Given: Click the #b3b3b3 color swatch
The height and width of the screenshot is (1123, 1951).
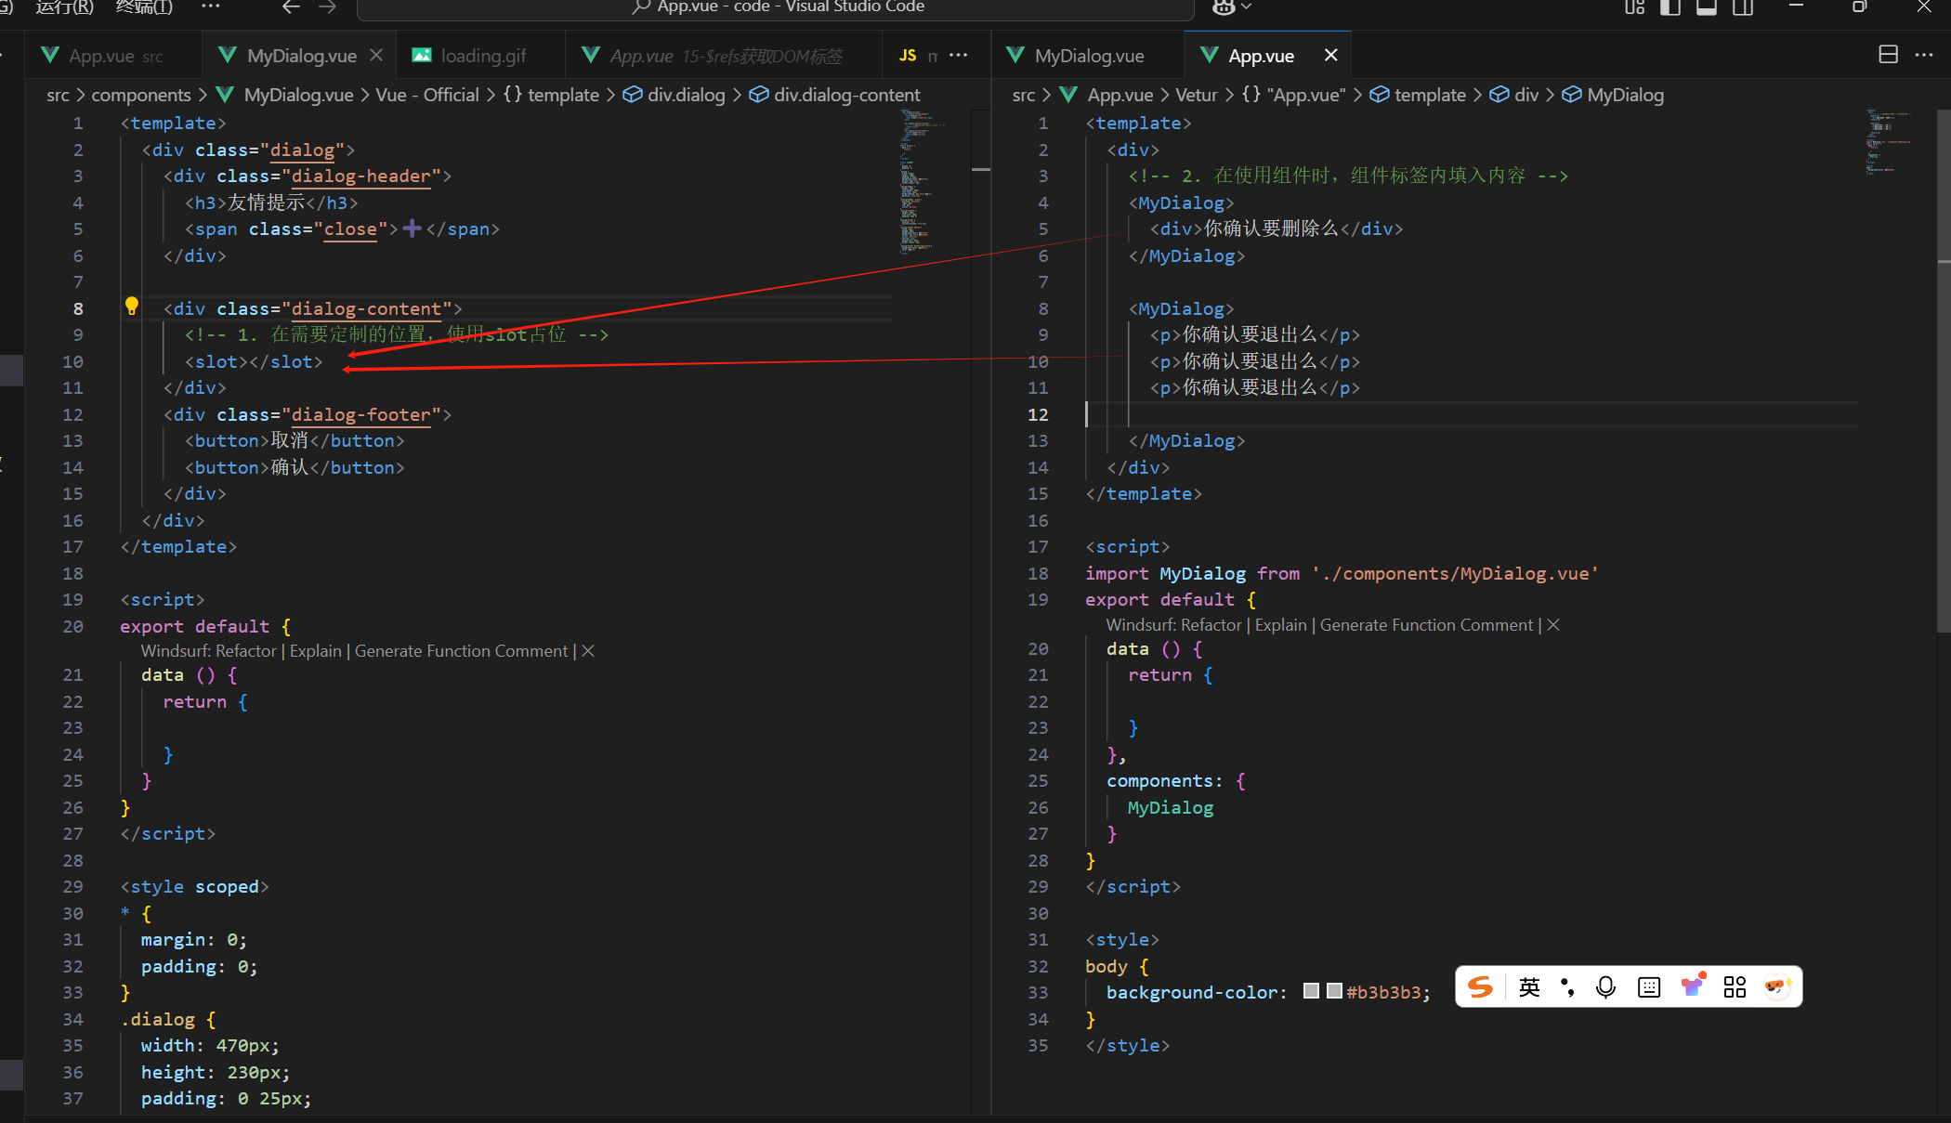Looking at the screenshot, I should pyautogui.click(x=1335, y=991).
